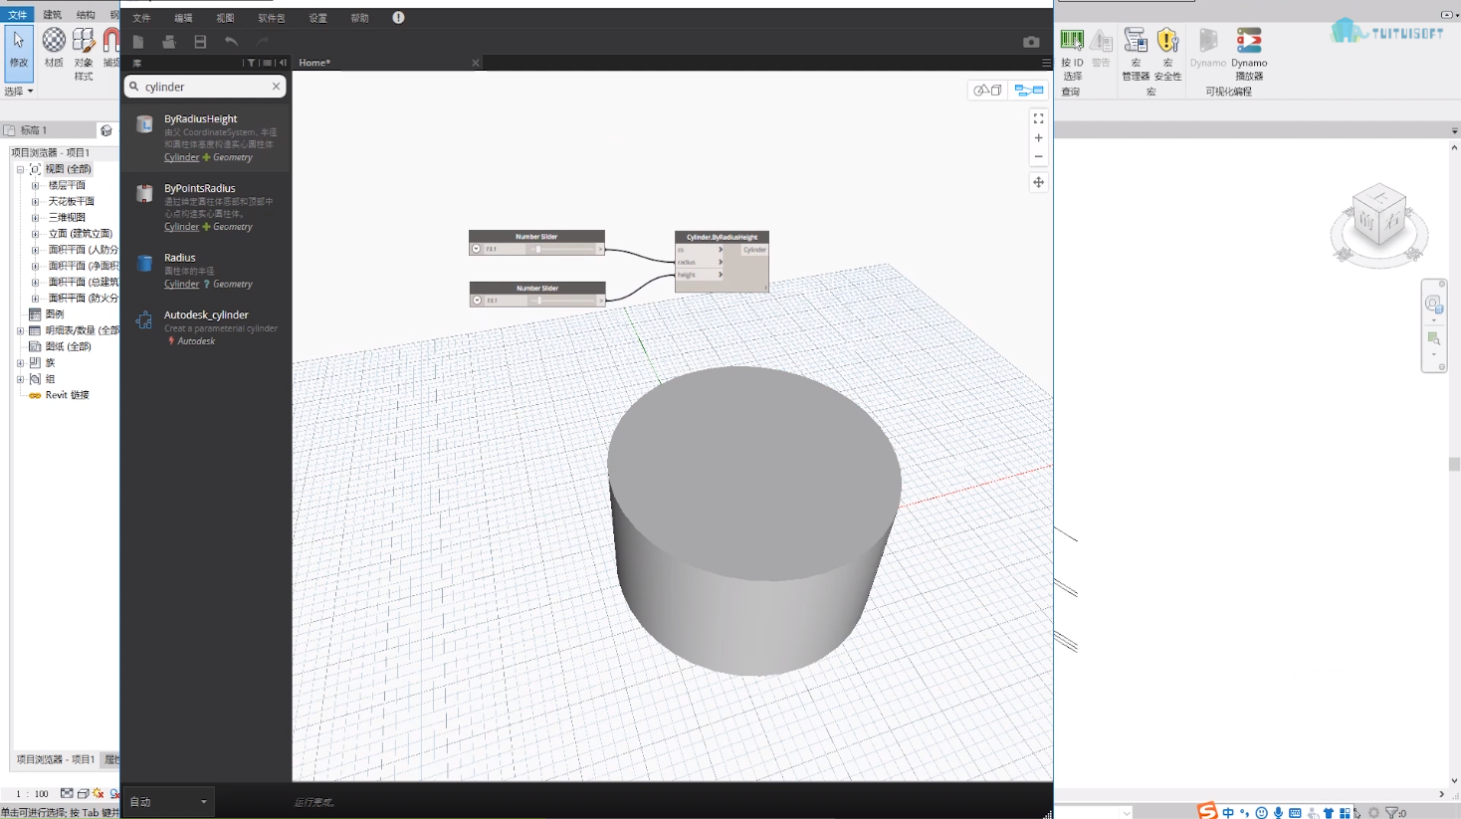Switch to 3D background preview navigation toggle

[x=987, y=91]
